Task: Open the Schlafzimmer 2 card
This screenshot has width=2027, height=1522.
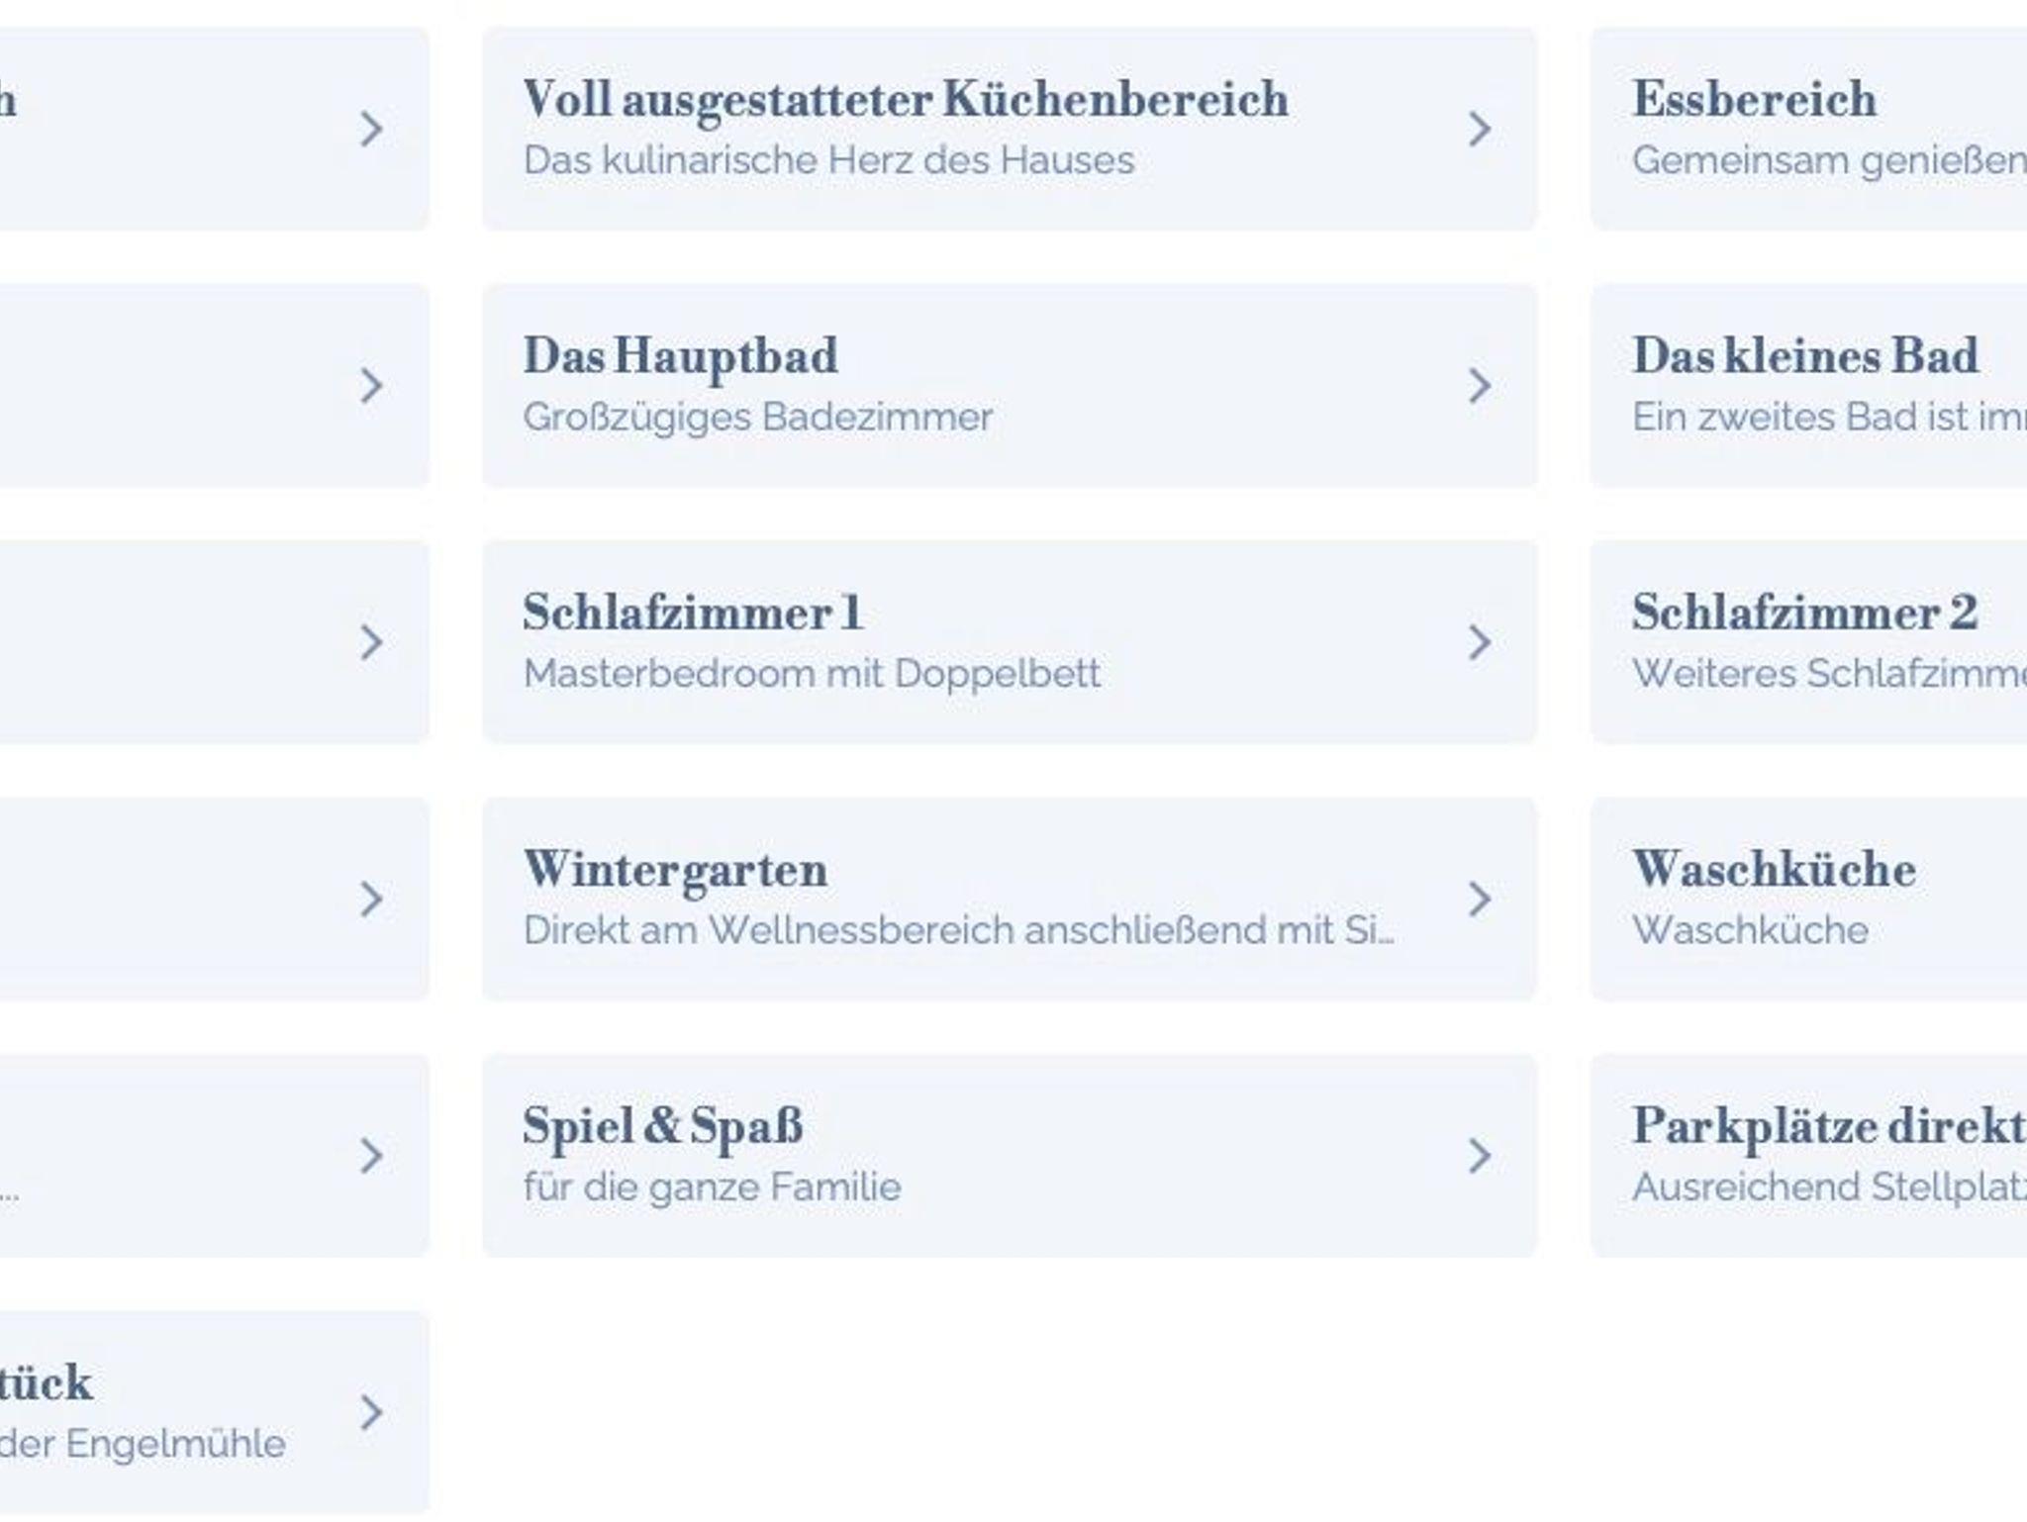Action: tap(1804, 613)
